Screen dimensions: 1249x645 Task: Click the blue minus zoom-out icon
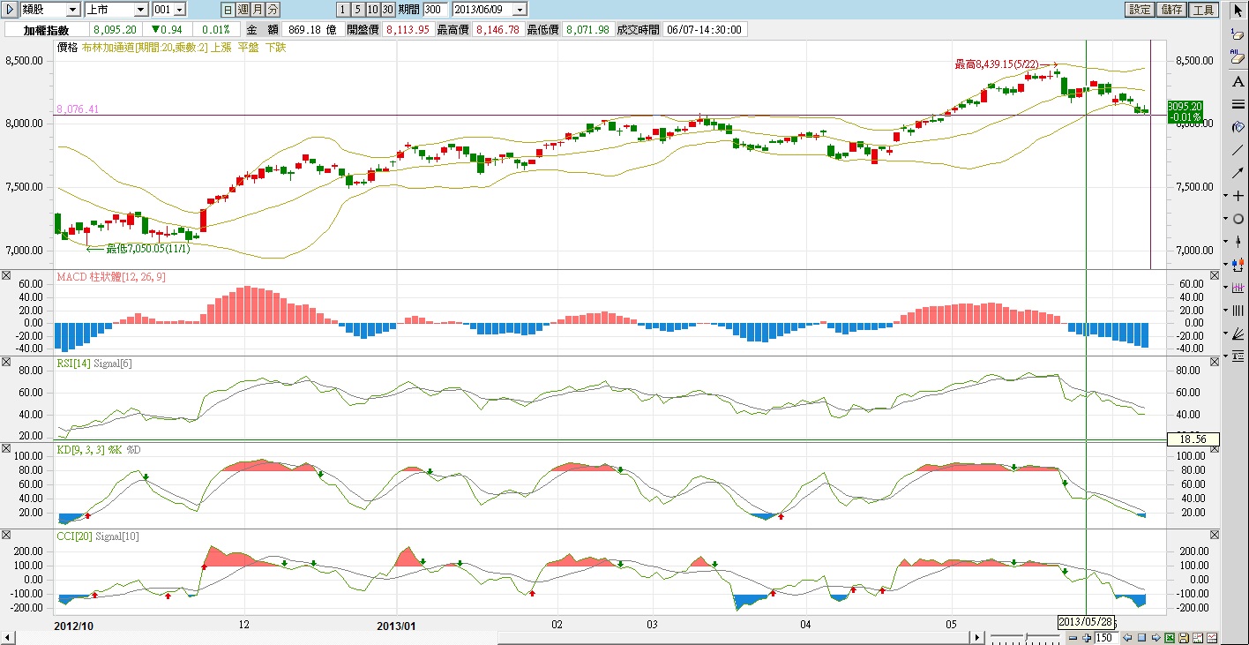point(1073,637)
